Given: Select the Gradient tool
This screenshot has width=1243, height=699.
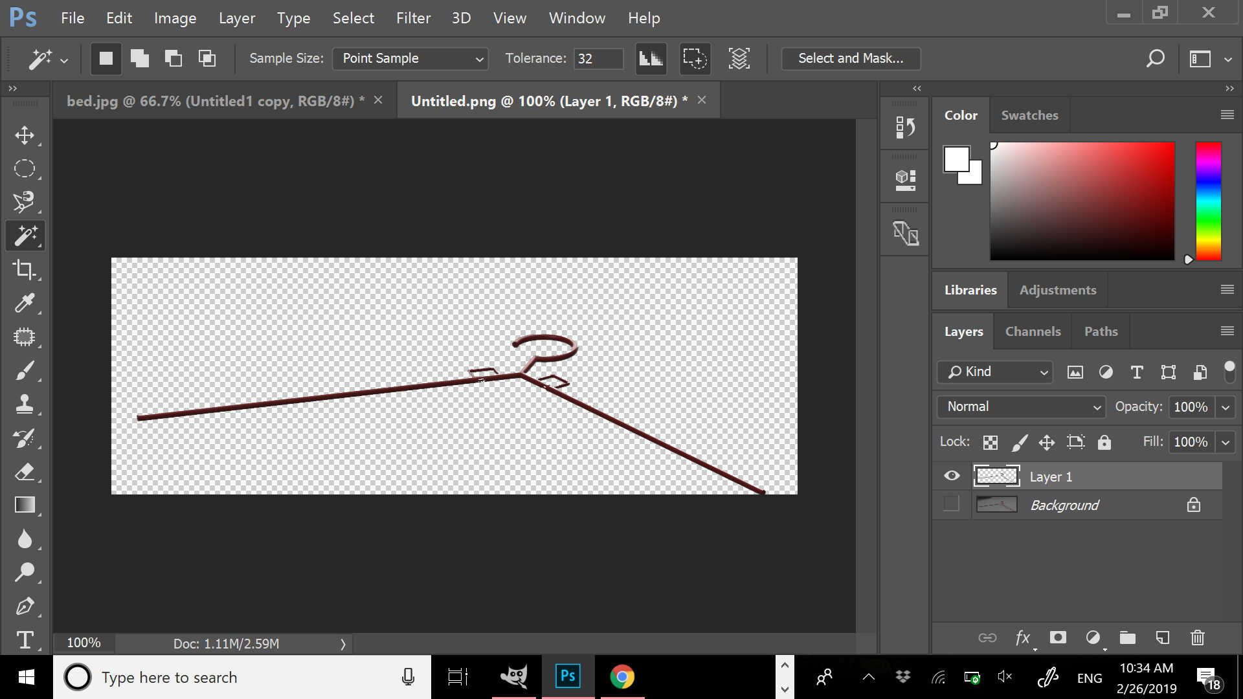Looking at the screenshot, I should tap(25, 505).
